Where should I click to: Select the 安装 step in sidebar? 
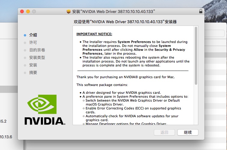coord(33,65)
